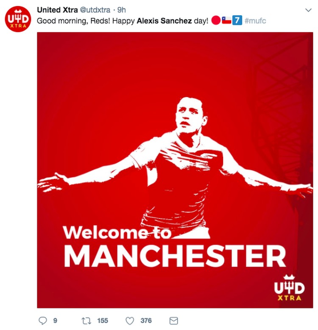Visit the @utdxtra handle

pos(95,10)
